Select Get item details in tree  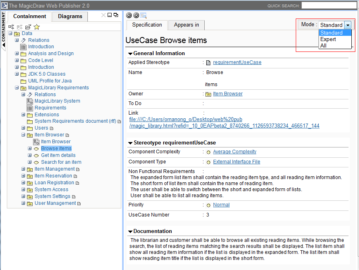[x=58, y=155]
